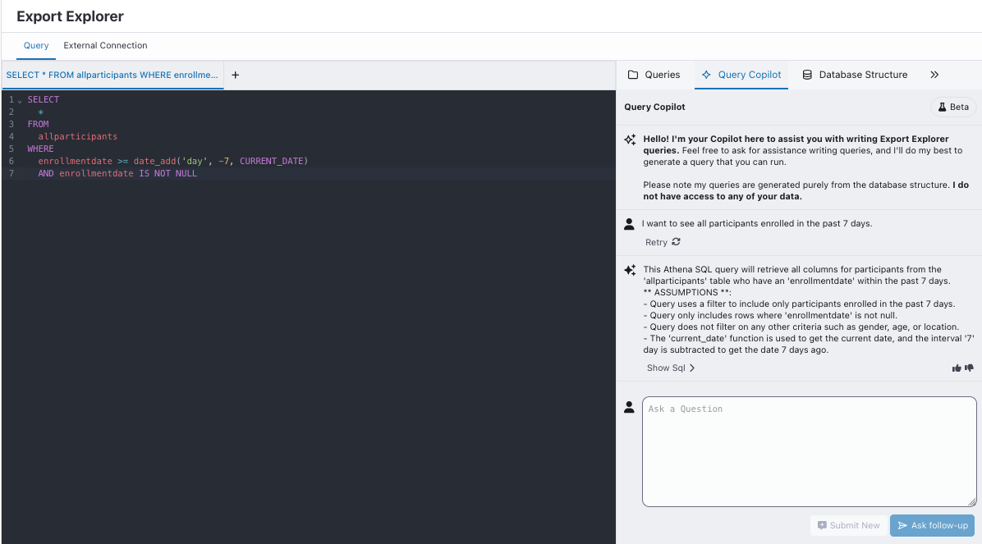Expand more panel tabs with double chevron
The width and height of the screenshot is (982, 544).
[934, 75]
